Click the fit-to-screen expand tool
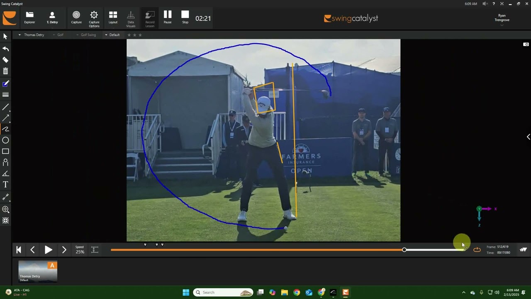Image resolution: width=531 pixels, height=299 pixels. [5, 221]
